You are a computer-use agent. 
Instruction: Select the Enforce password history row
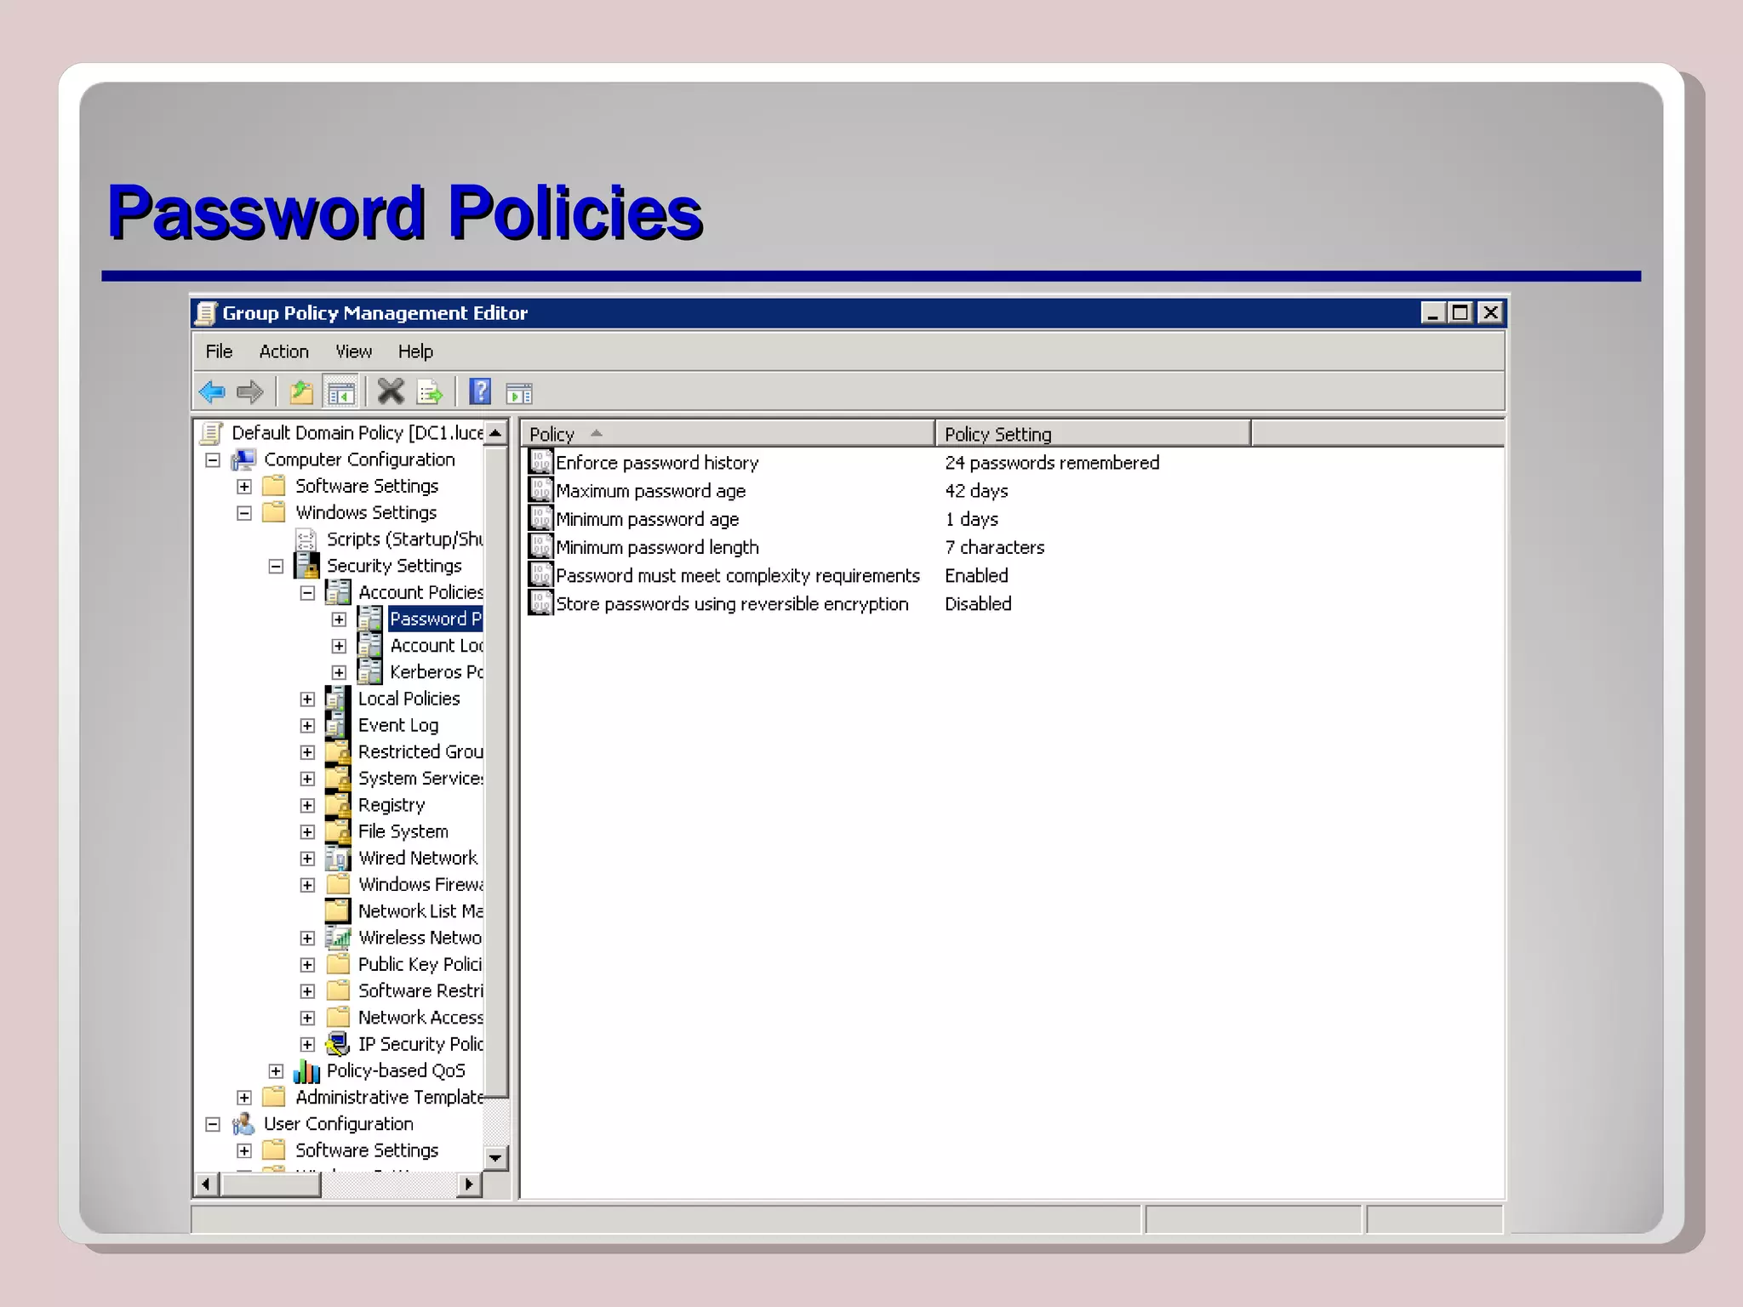coord(1013,462)
